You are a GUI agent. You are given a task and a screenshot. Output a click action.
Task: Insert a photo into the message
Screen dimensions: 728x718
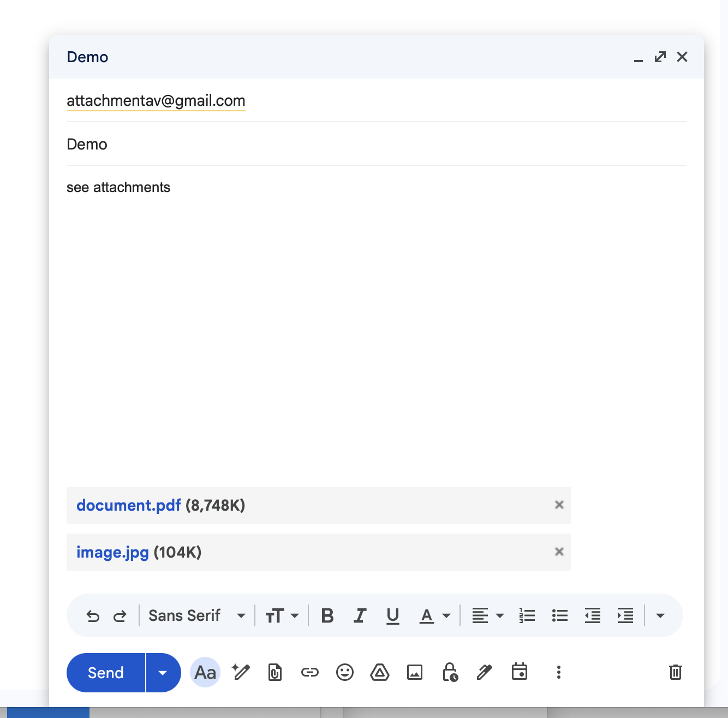pyautogui.click(x=415, y=672)
